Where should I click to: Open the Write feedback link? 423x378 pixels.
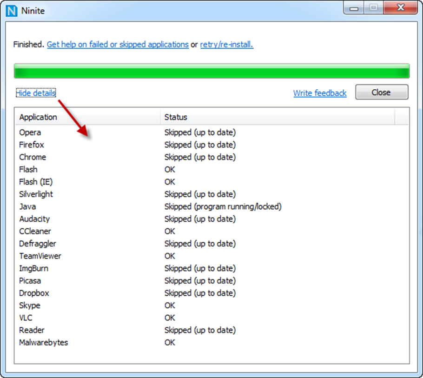(320, 93)
